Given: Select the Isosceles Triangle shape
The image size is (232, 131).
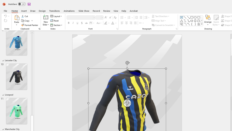Looking at the screenshot, I should [182, 21].
